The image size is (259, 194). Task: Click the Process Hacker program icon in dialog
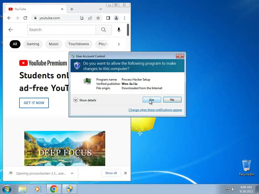[x=88, y=81]
